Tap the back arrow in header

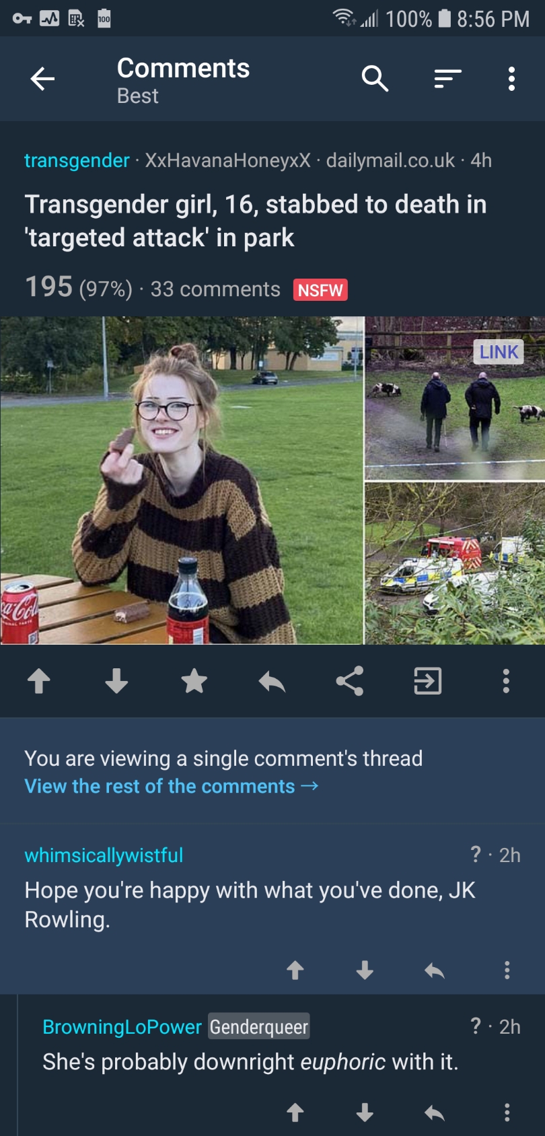pyautogui.click(x=42, y=79)
